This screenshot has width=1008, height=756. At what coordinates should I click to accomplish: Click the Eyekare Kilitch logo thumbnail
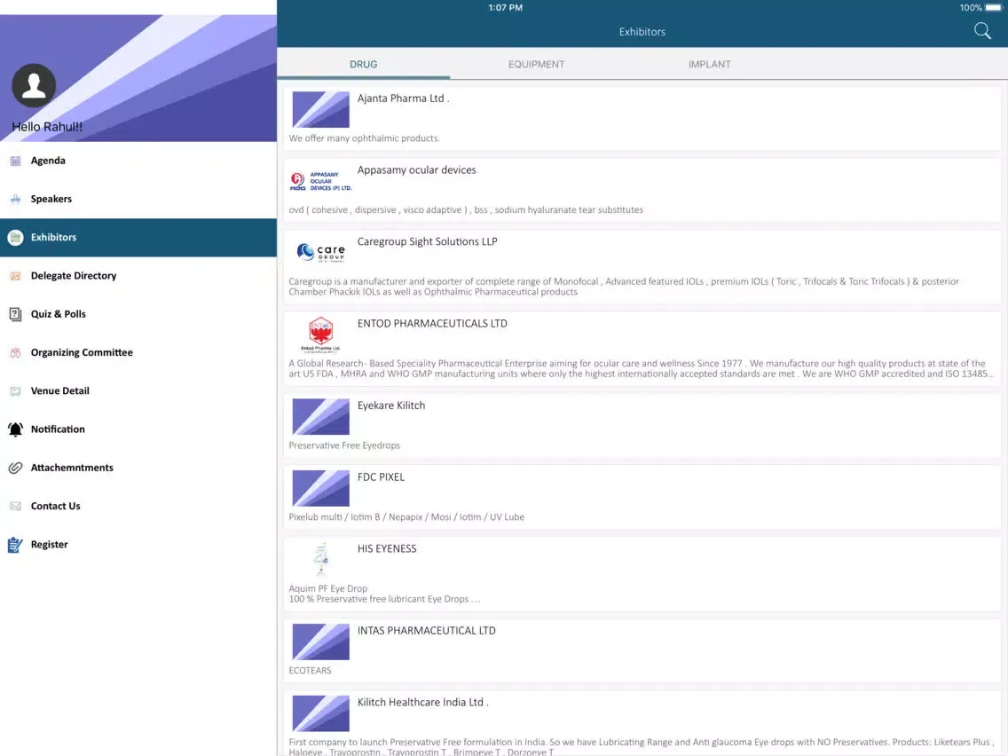(x=321, y=416)
